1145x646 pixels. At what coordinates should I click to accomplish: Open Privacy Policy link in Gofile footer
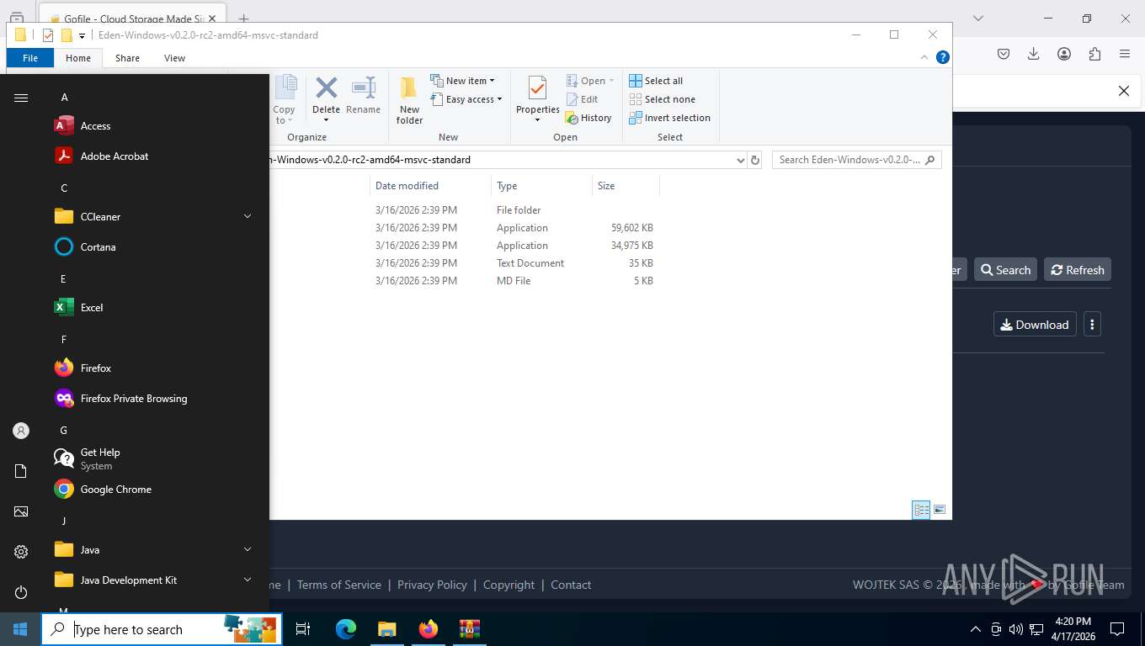pyautogui.click(x=432, y=585)
